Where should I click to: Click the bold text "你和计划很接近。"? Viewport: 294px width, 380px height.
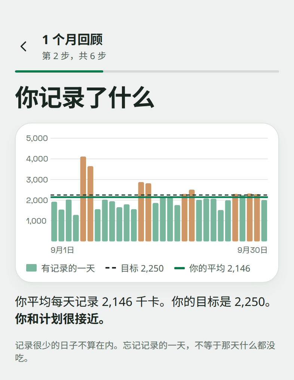pos(60,318)
